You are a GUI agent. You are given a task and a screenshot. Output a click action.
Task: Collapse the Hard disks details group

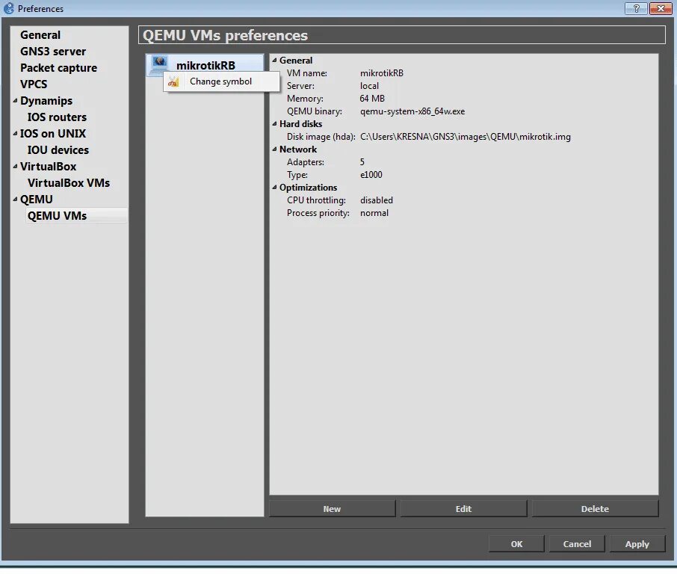[x=274, y=124]
